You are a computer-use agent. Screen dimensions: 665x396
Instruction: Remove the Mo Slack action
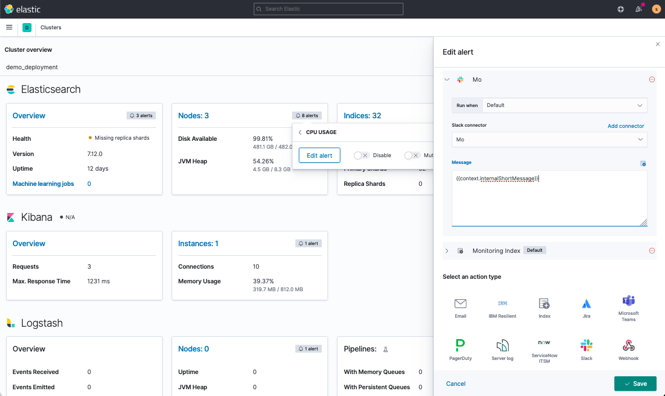point(652,79)
